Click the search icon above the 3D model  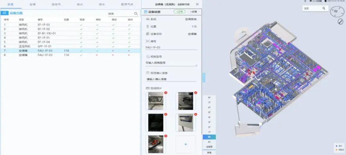(324, 8)
